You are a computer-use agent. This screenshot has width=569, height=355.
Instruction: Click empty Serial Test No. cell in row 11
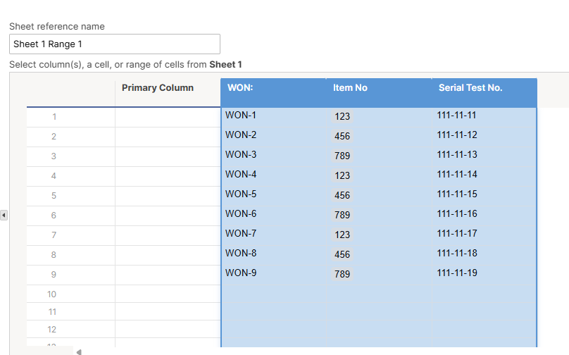[x=484, y=311]
